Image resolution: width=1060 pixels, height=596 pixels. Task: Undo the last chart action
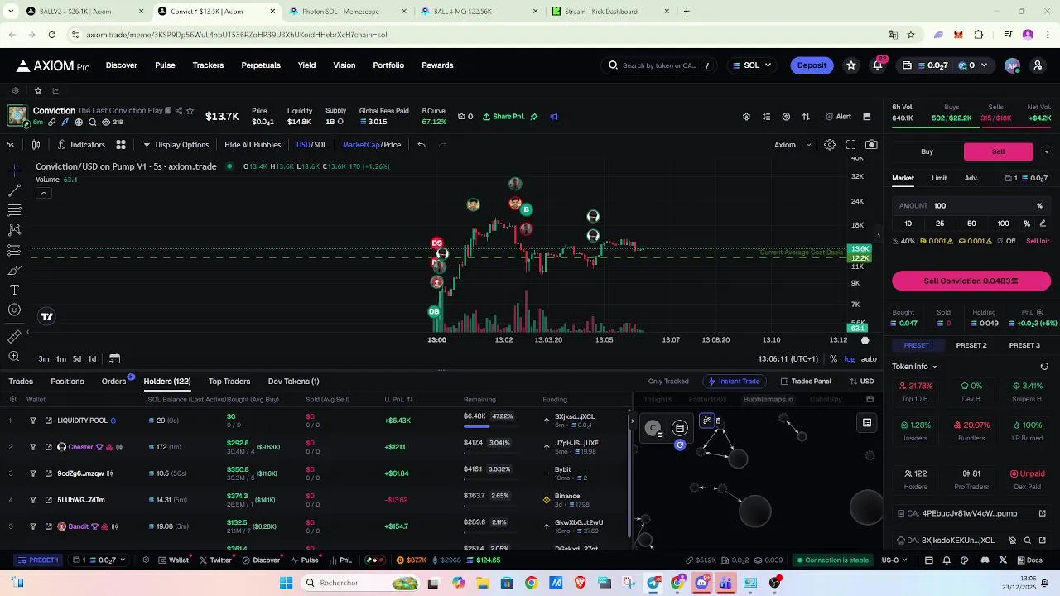(x=422, y=144)
